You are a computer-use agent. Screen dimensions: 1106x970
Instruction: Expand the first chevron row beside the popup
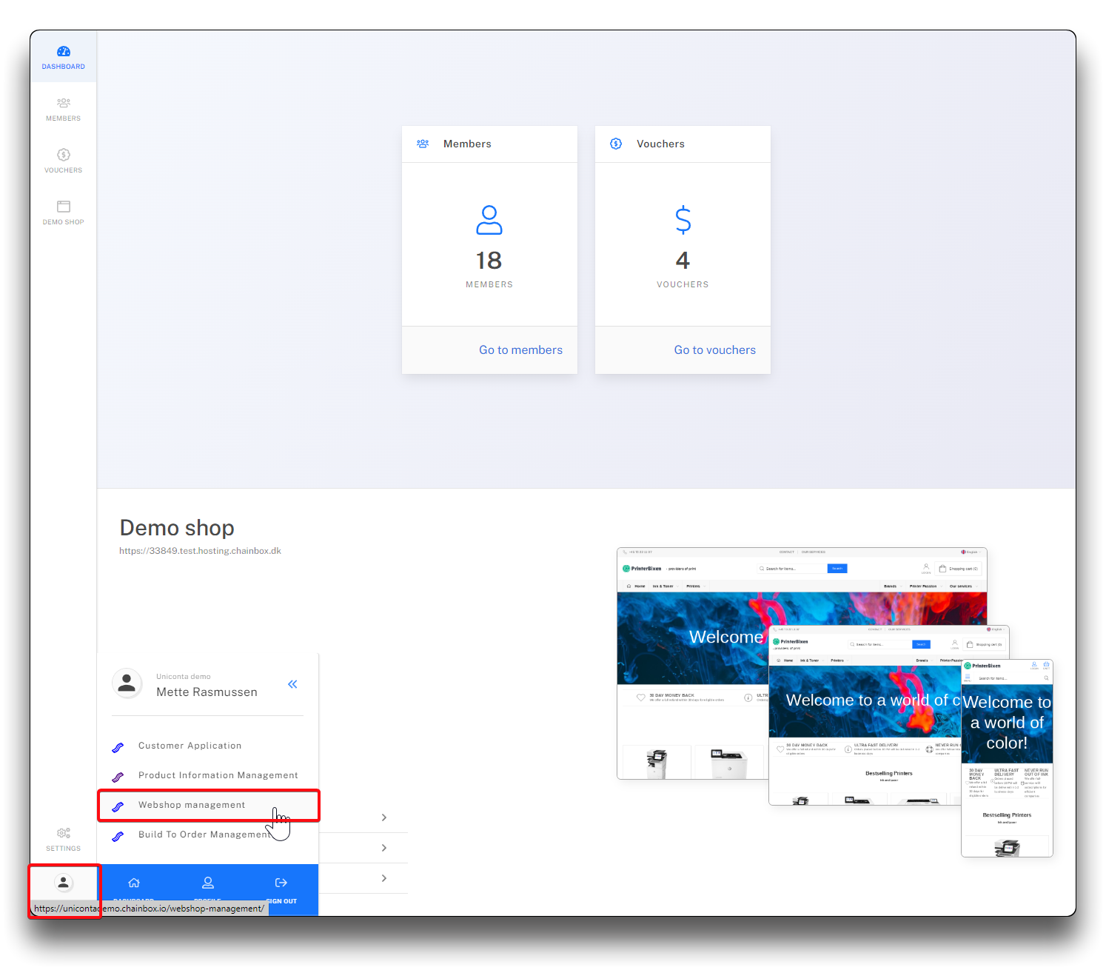click(383, 817)
